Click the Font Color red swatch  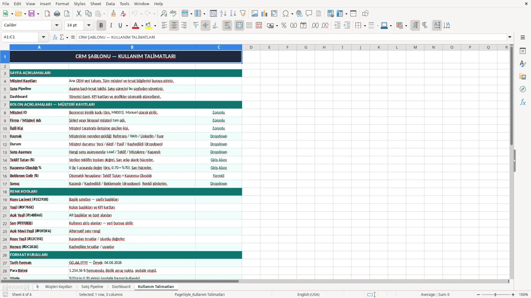(x=136, y=26)
